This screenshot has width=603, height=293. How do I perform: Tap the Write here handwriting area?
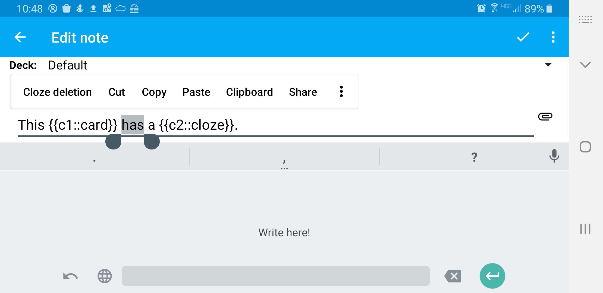pyautogui.click(x=284, y=232)
